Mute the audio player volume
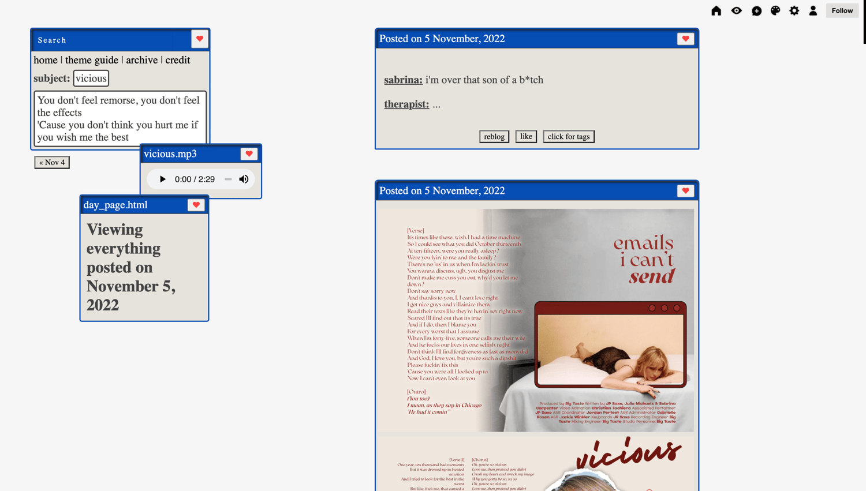866x491 pixels. (x=244, y=179)
